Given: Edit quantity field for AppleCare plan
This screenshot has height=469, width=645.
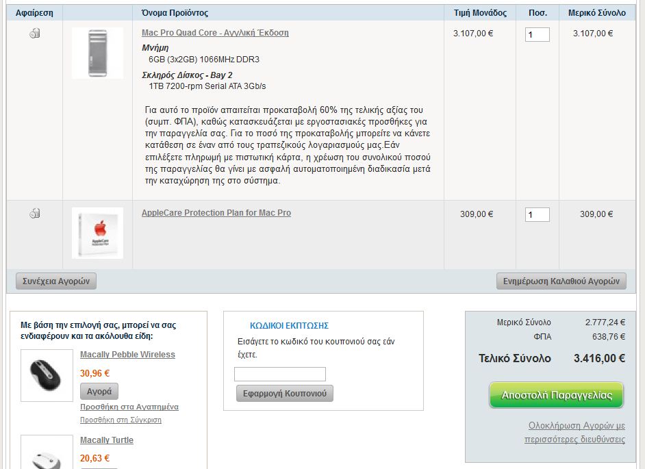Looking at the screenshot, I should 537,214.
